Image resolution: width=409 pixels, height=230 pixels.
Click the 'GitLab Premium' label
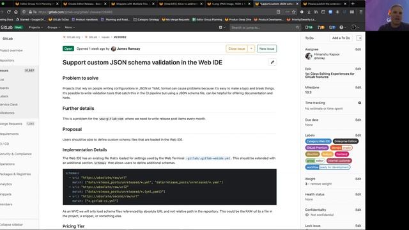(x=317, y=148)
